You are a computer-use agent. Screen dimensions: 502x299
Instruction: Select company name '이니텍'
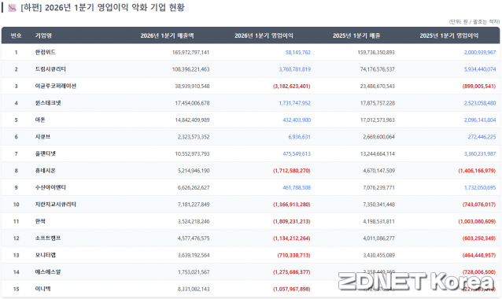click(43, 289)
